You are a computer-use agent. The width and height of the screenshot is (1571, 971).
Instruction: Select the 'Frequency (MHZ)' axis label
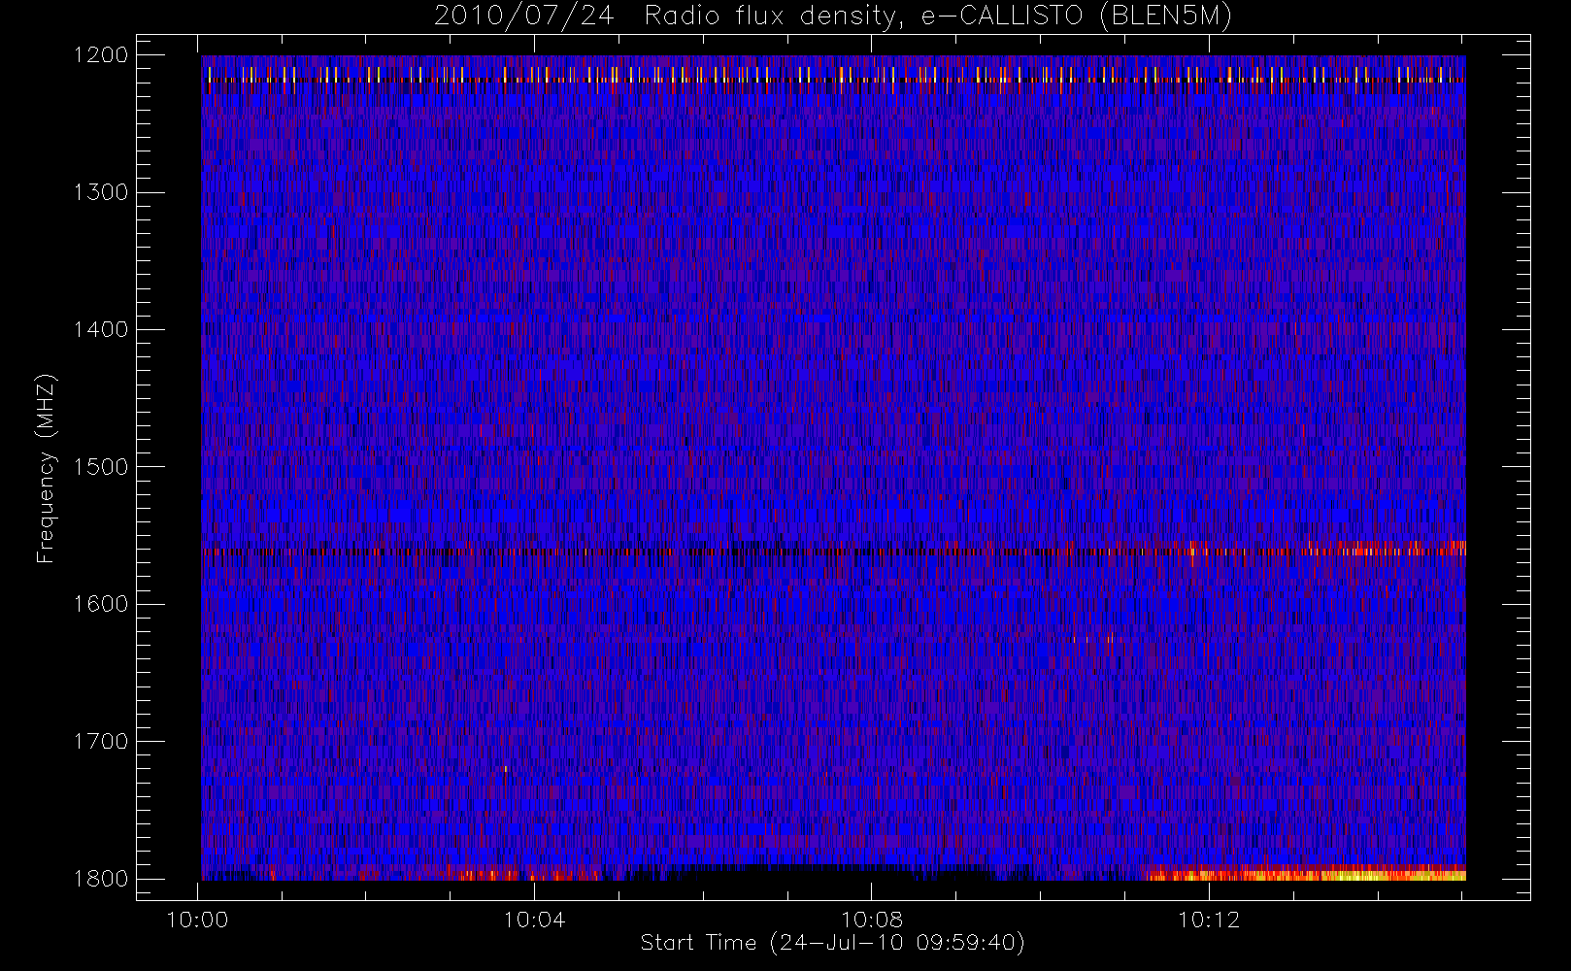coord(45,469)
